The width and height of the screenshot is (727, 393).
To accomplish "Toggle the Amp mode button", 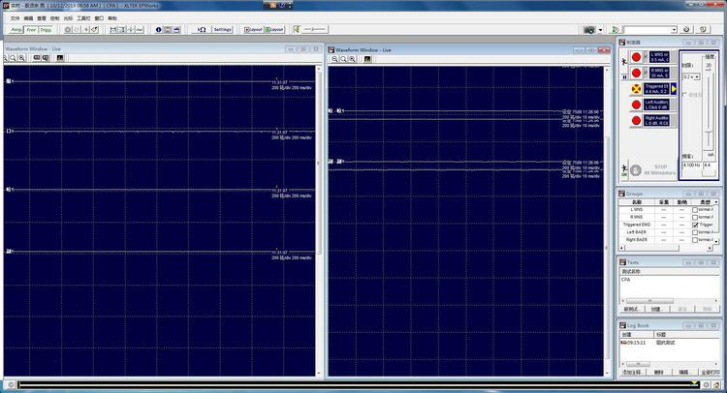I will (x=16, y=30).
